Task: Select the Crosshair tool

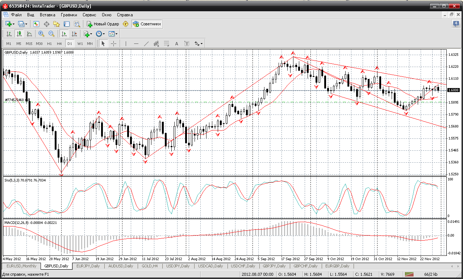Action: point(113,43)
